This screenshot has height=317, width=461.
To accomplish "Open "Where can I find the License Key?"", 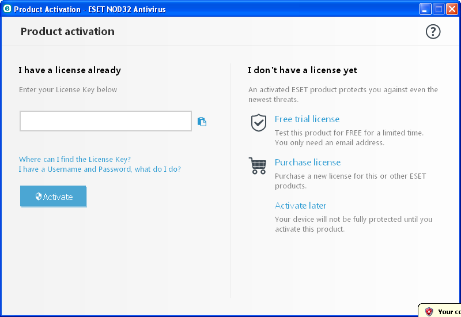I will [x=75, y=159].
